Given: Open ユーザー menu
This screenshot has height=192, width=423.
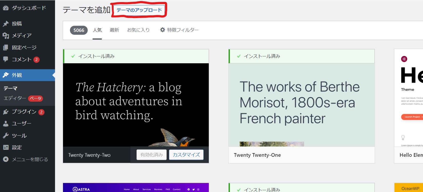Looking at the screenshot, I should point(28,124).
